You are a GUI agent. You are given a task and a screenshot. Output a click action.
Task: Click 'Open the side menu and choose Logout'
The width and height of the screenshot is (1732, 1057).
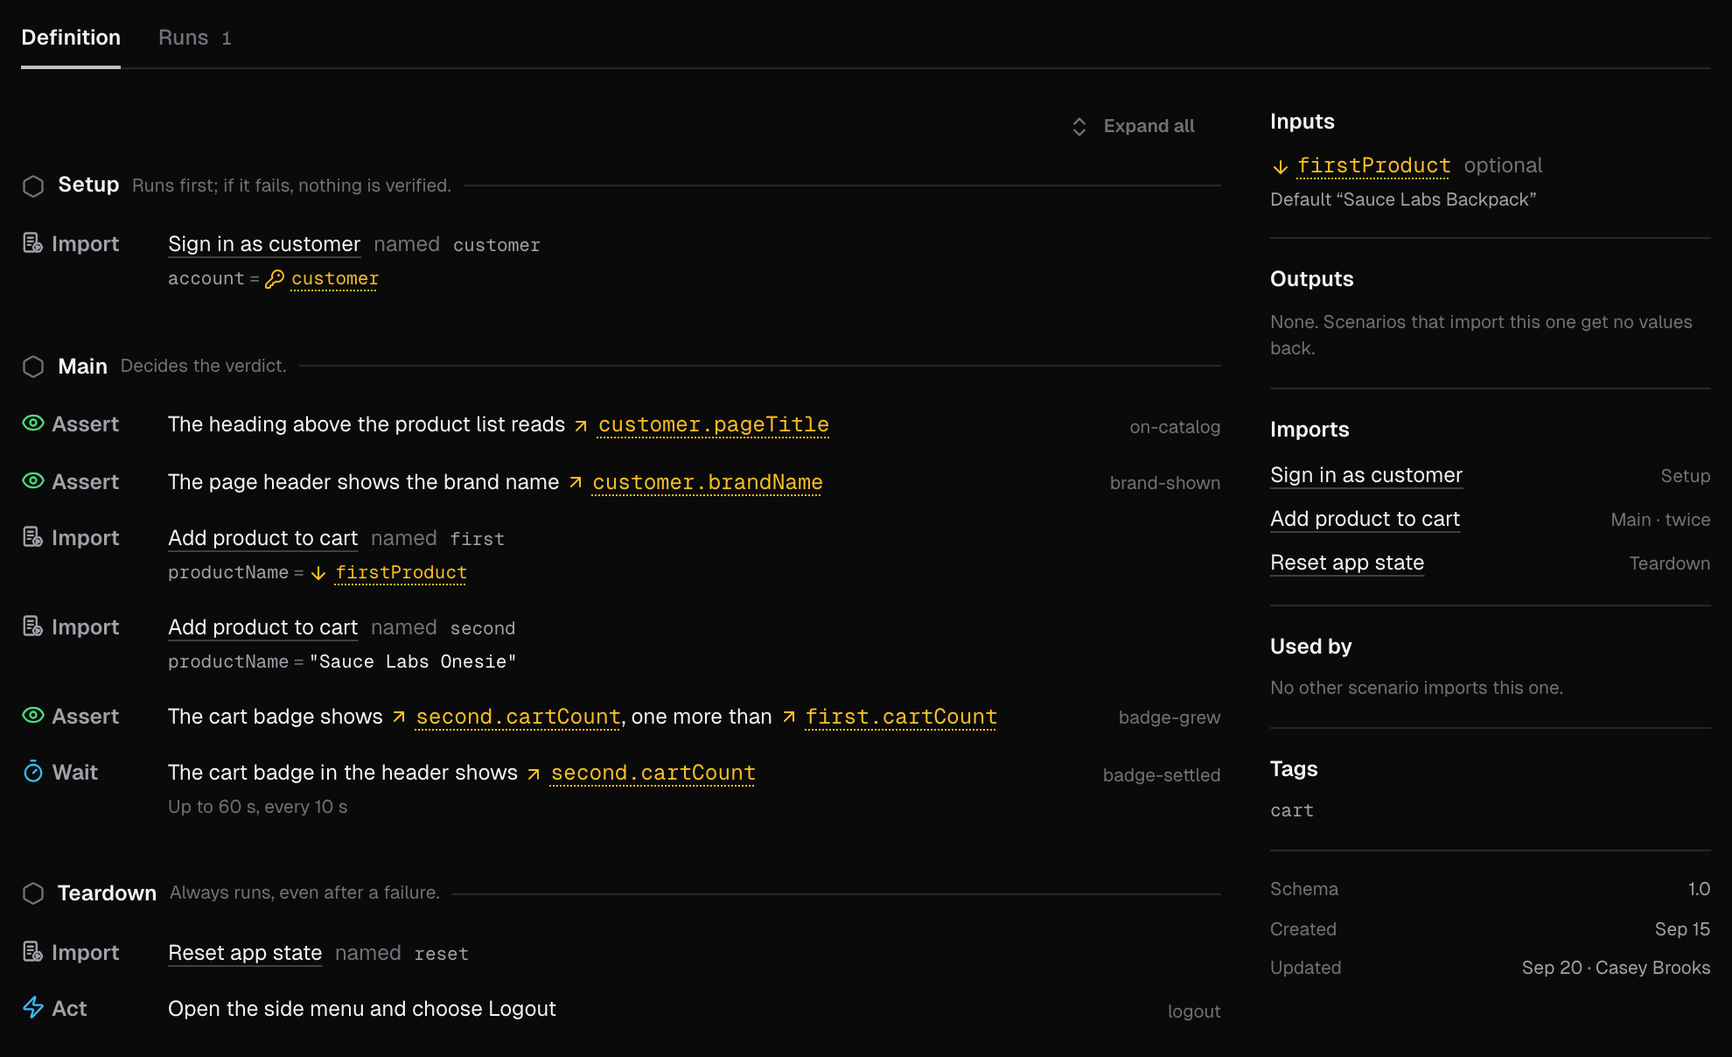(361, 1009)
